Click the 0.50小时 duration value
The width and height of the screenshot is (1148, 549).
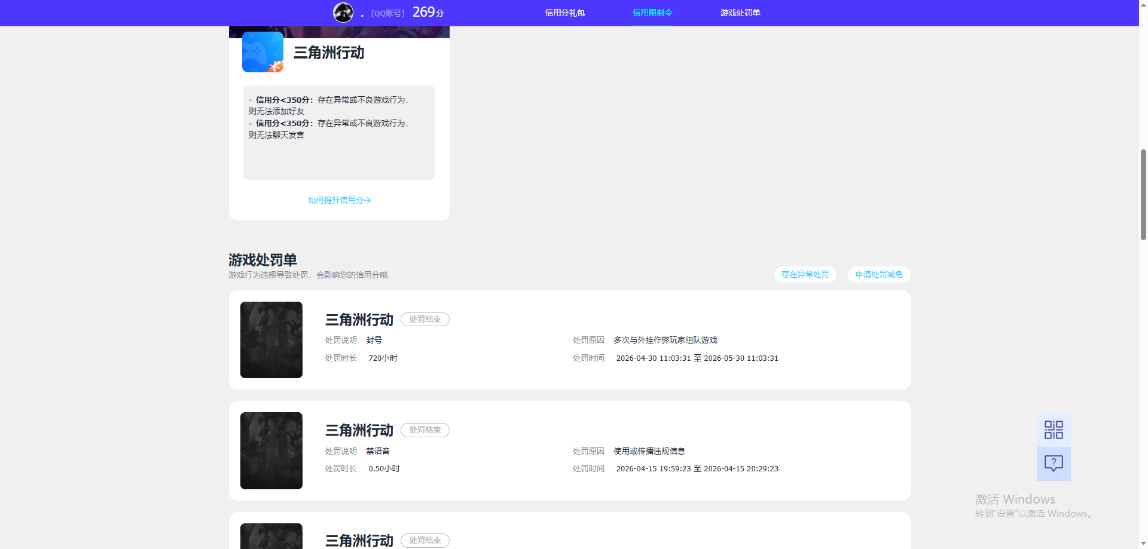click(x=384, y=468)
